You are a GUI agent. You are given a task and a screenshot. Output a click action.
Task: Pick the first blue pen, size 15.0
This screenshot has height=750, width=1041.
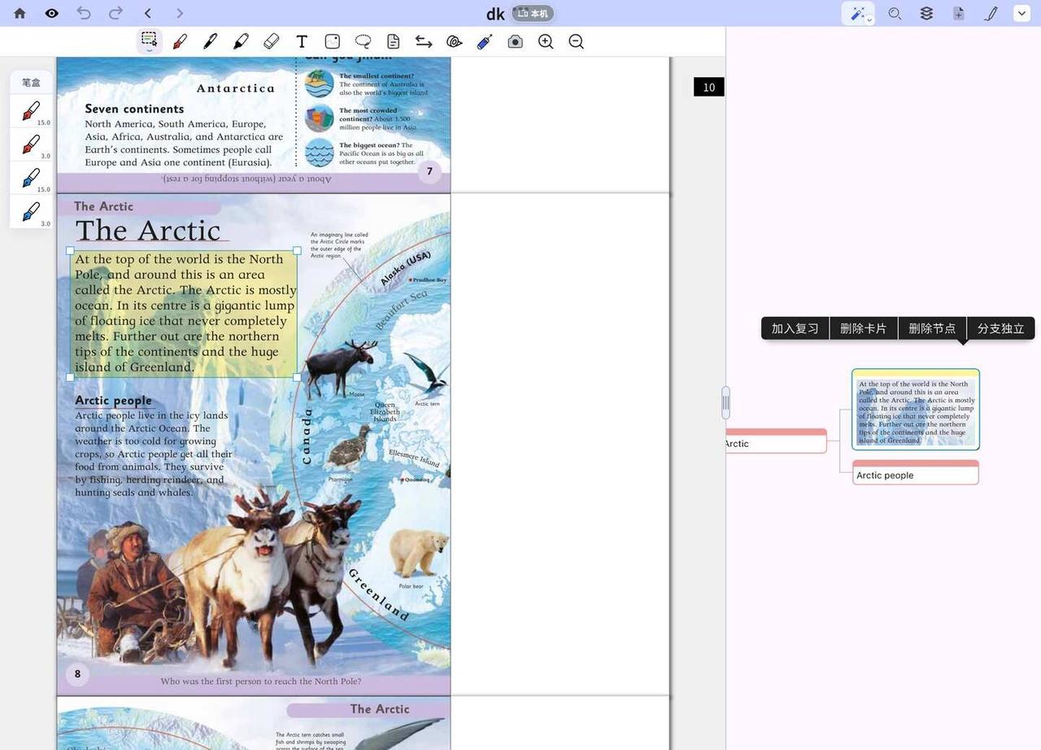point(31,178)
